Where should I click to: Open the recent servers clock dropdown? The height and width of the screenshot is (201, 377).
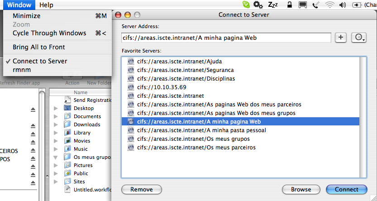[x=359, y=38]
